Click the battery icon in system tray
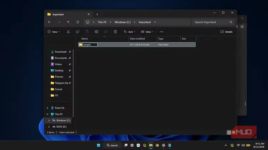Image resolution: width=268 pixels, height=150 pixels. point(248,145)
